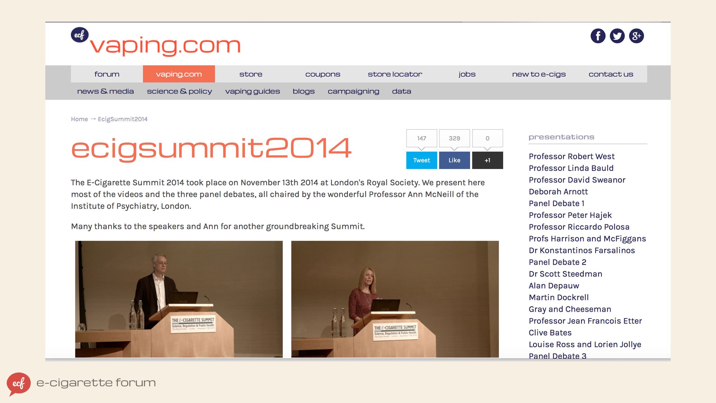Image resolution: width=716 pixels, height=403 pixels.
Task: Open the coupons tab
Action: (323, 74)
